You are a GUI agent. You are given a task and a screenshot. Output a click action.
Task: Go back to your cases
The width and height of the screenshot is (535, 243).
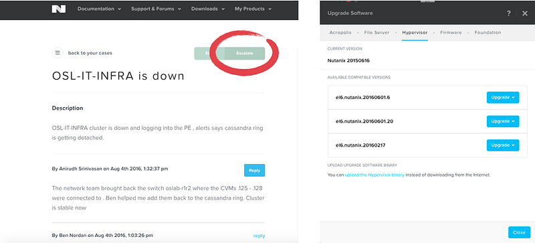tap(90, 53)
